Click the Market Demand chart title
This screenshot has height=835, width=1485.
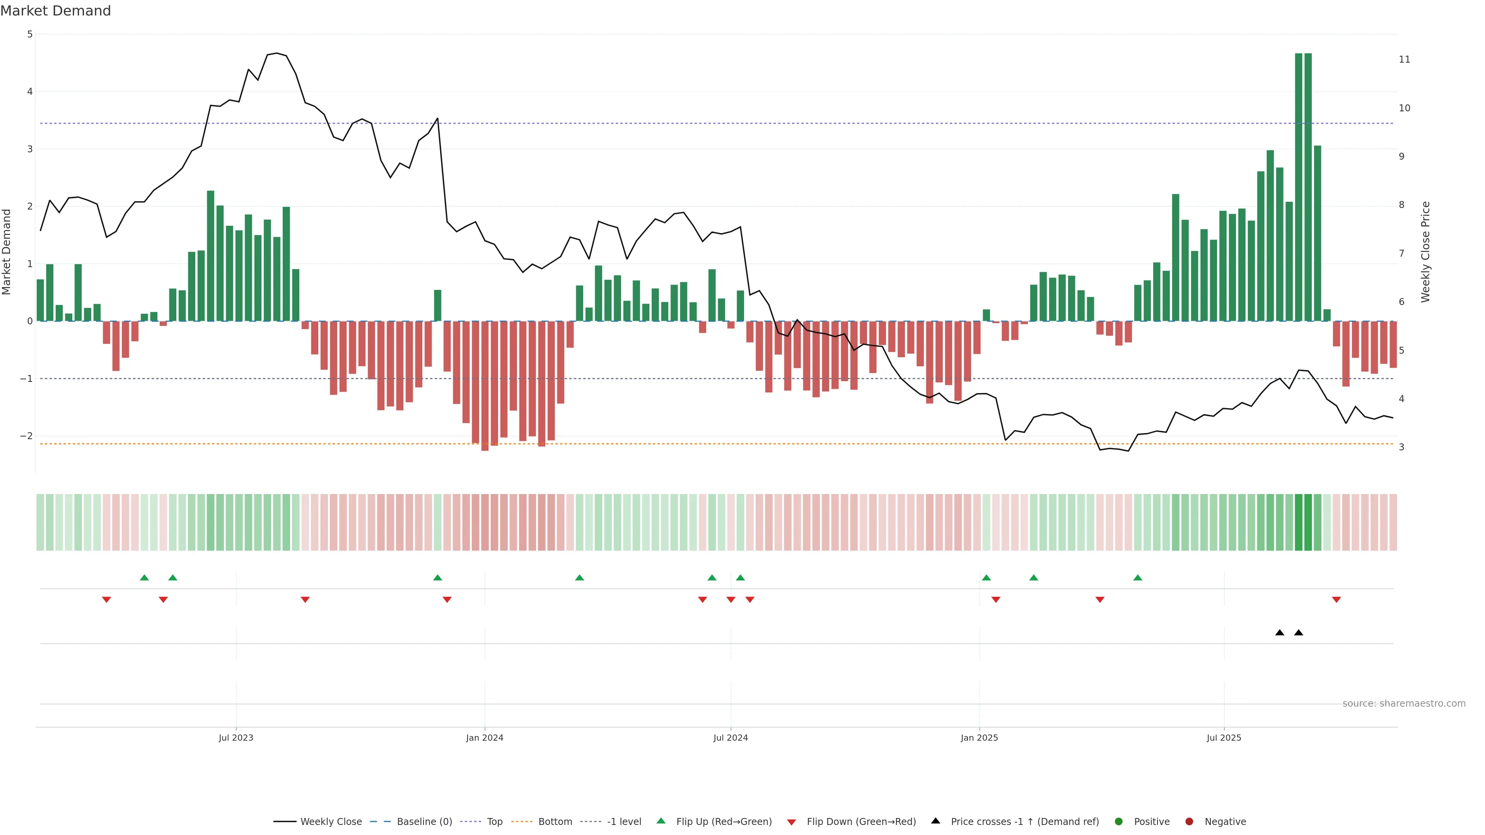(x=55, y=11)
